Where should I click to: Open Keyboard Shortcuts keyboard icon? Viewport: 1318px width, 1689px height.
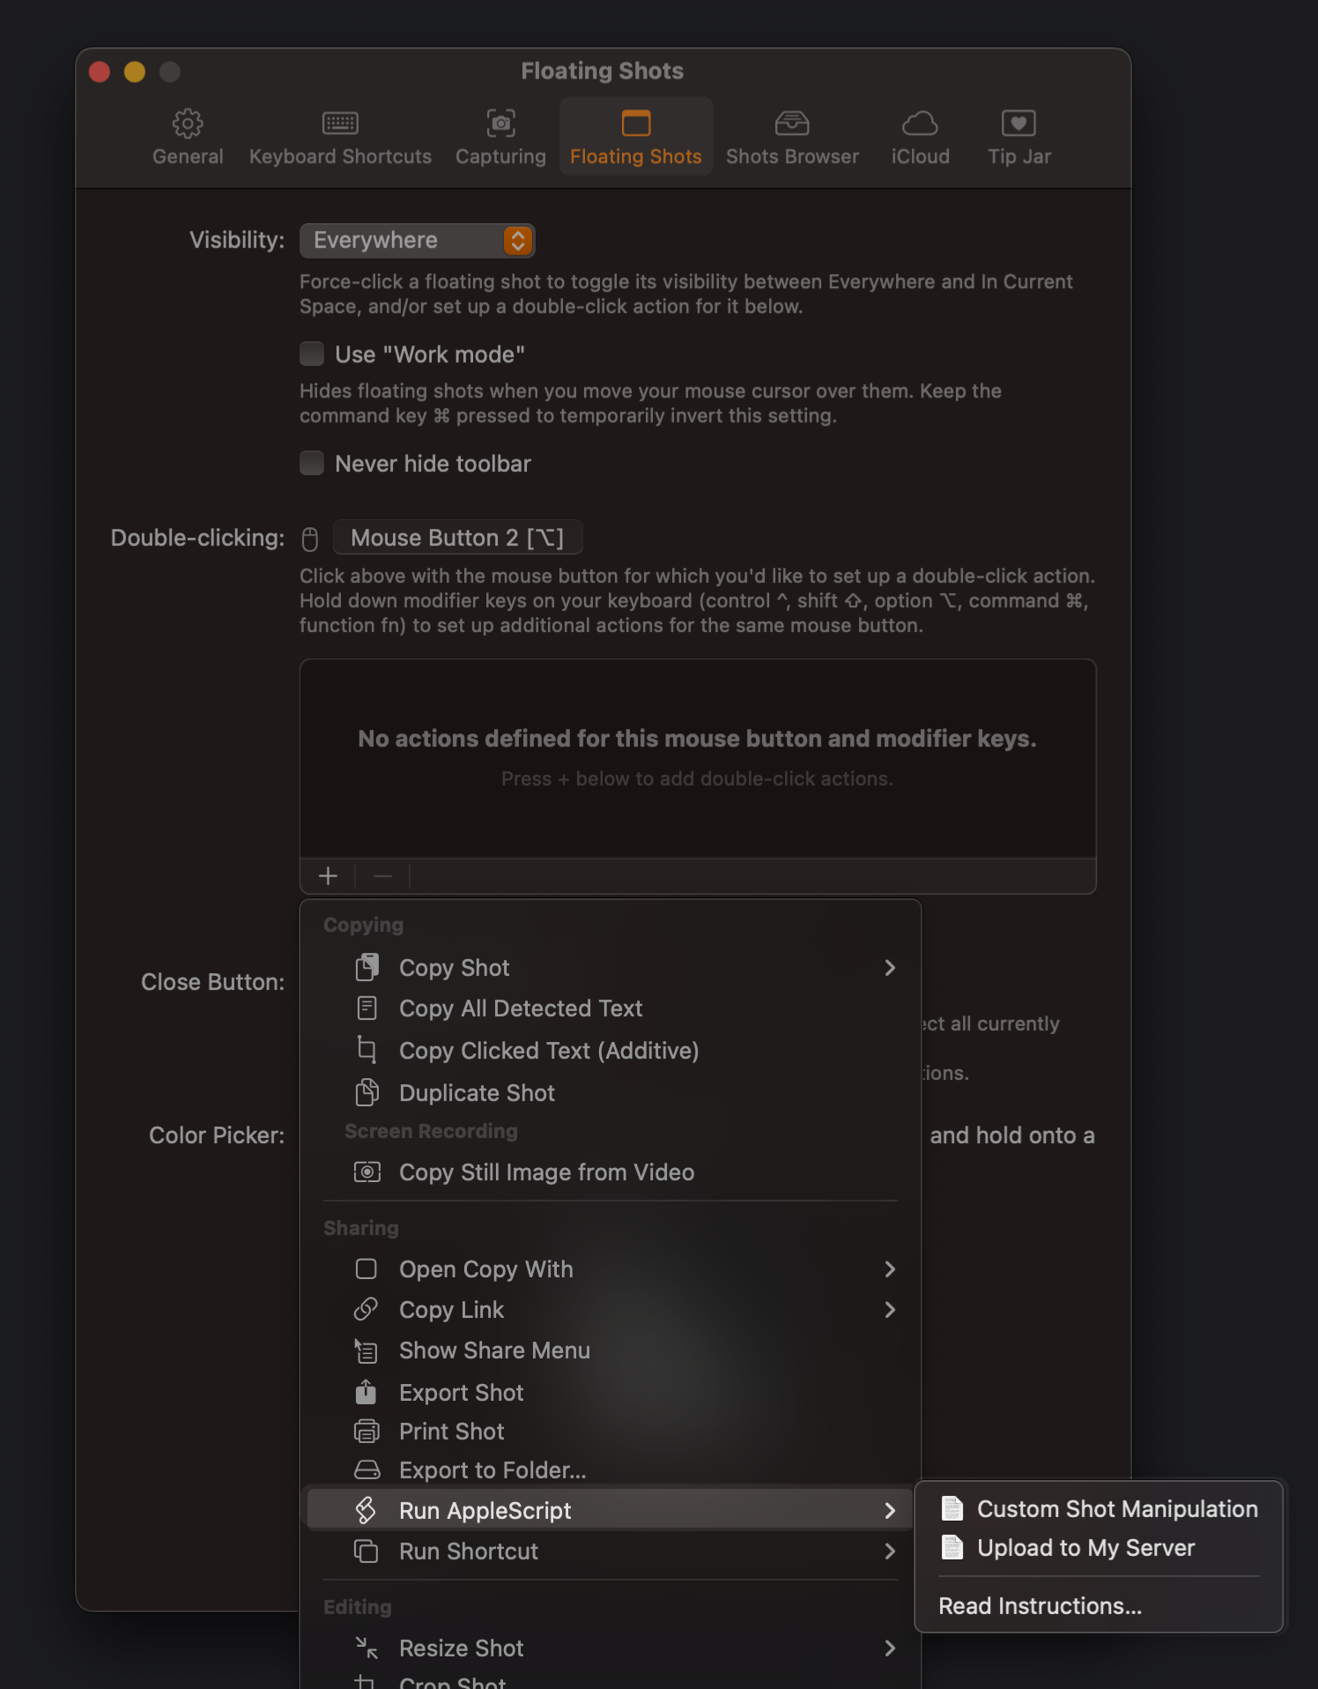pos(340,123)
